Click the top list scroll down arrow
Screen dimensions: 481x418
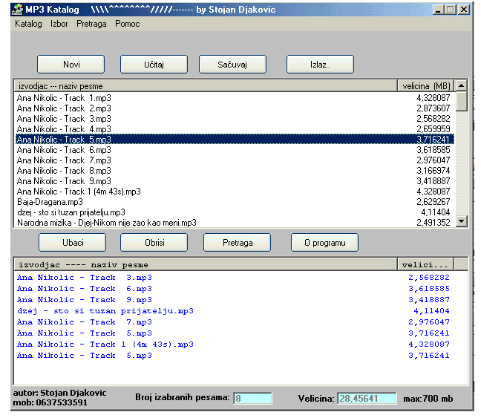pyautogui.click(x=462, y=221)
